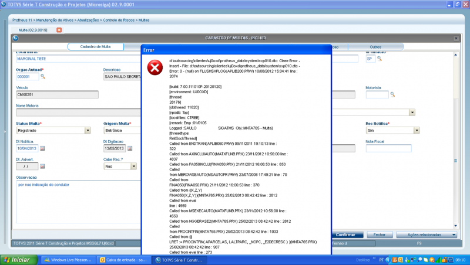This screenshot has width=470, height=265.
Task: Click the Nome Motoris field
Action: tap(78, 113)
